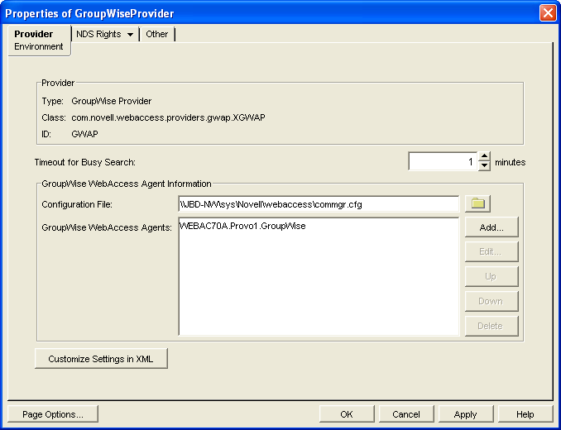Screen dimensions: 561x430
Task: Increase the busy search timeout with up arrow
Action: [x=485, y=157]
